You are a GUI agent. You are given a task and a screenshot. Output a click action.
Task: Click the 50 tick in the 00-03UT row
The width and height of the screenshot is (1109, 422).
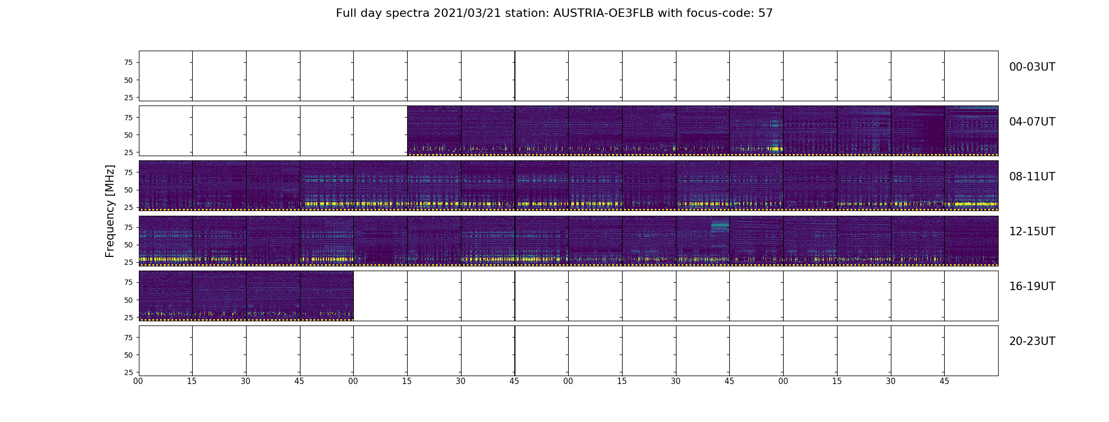128,80
